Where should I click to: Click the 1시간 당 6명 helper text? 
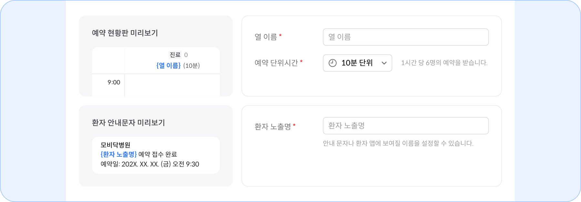[x=444, y=63]
